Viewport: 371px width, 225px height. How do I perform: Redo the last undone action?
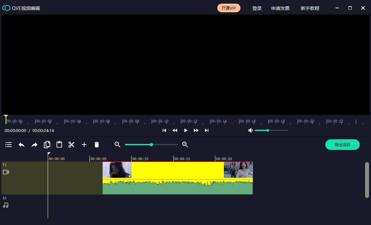click(x=34, y=145)
